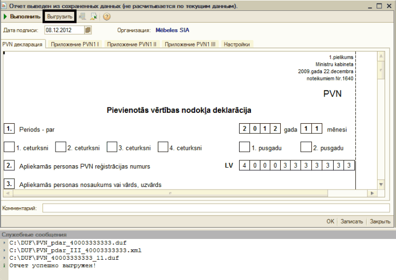
Task: Tick the 3. ceturksni checkbox
Action: tap(112, 147)
